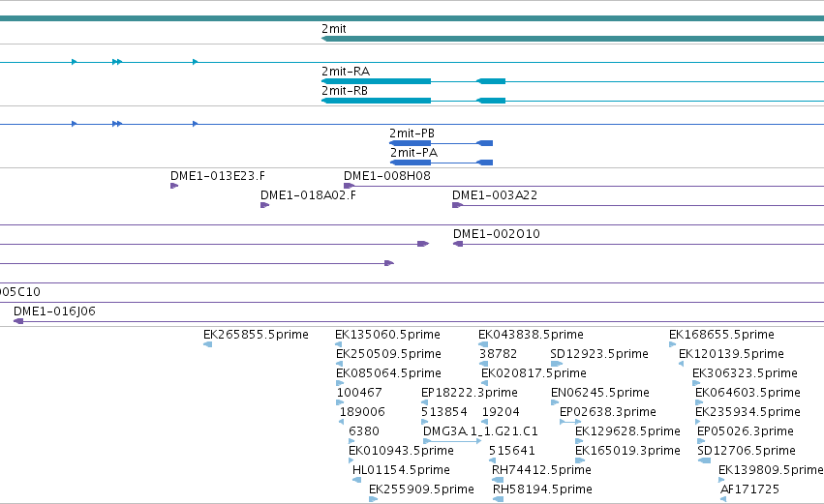Select EST EK250509.5prime label
This screenshot has width=824, height=504.
[388, 354]
